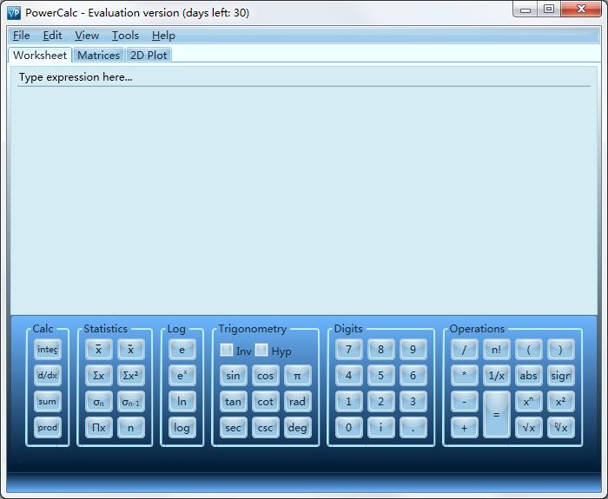This screenshot has width=608, height=499.
Task: Click the x^n power button
Action: point(528,401)
